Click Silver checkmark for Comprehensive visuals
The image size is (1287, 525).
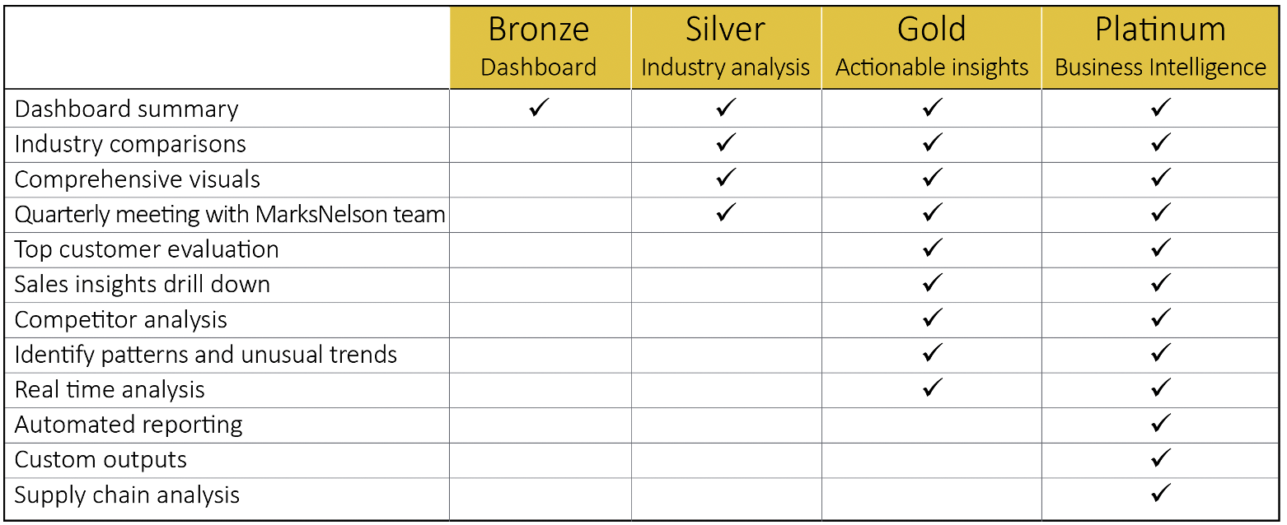coord(726,178)
